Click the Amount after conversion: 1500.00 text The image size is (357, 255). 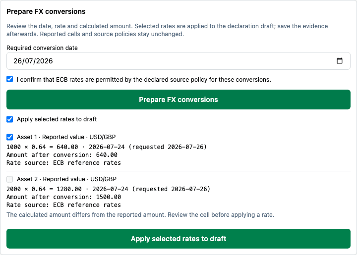point(64,197)
